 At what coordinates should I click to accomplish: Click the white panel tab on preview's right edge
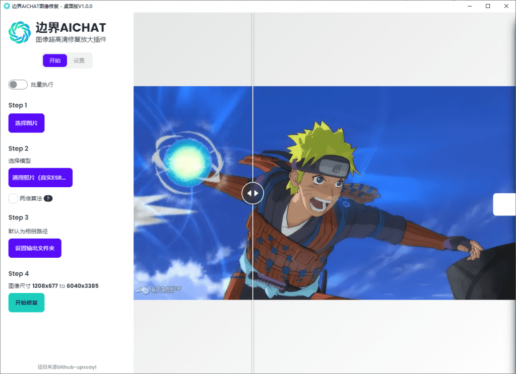point(504,204)
